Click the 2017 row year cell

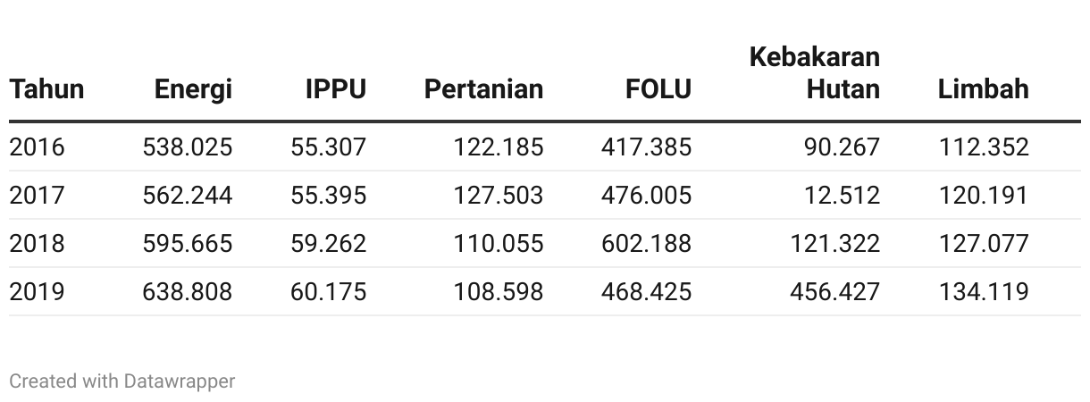pyautogui.click(x=38, y=195)
